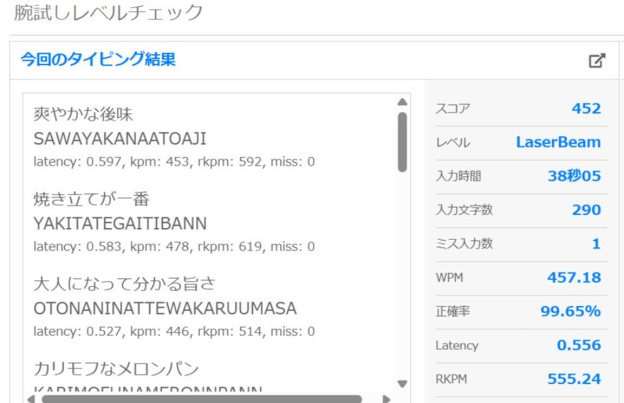624x403 pixels.
Task: Click the ミス入力数 label
Action: pyautogui.click(x=464, y=243)
